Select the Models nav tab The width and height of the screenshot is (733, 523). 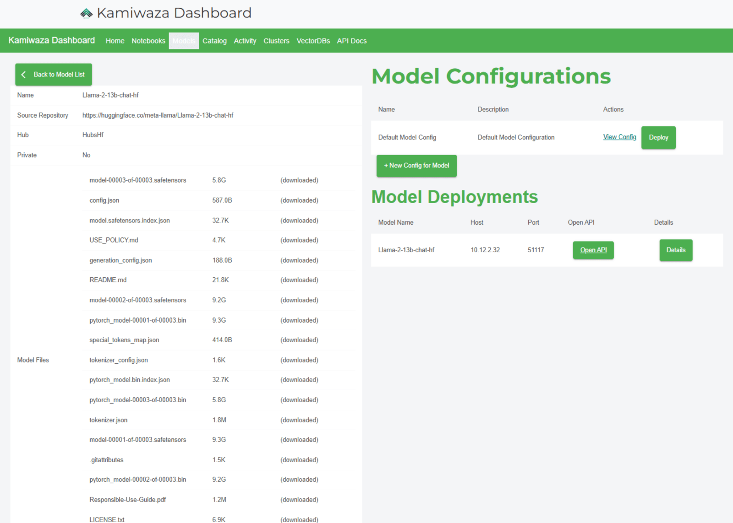click(x=184, y=41)
